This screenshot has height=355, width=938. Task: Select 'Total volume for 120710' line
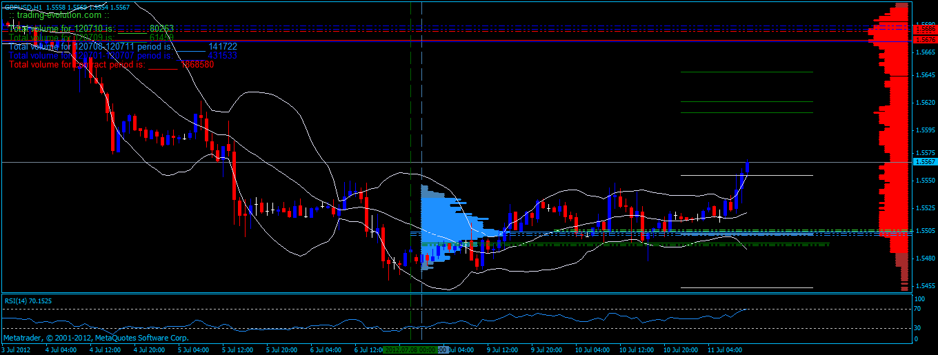[x=92, y=29]
